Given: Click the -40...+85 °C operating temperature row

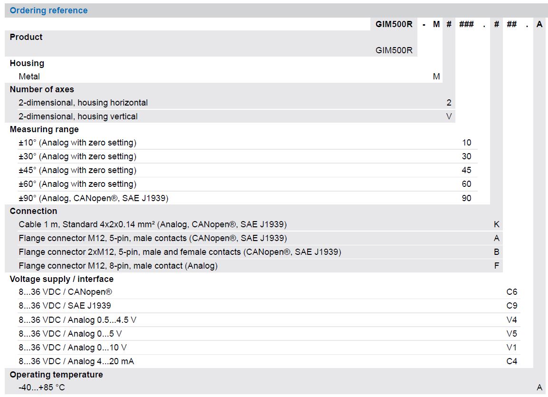Looking at the screenshot, I should (x=42, y=387).
